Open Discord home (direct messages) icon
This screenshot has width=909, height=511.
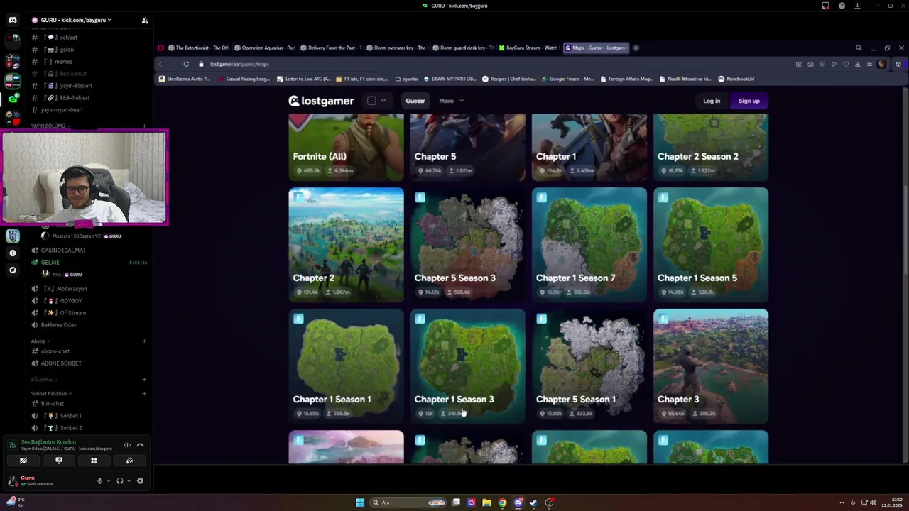12,20
